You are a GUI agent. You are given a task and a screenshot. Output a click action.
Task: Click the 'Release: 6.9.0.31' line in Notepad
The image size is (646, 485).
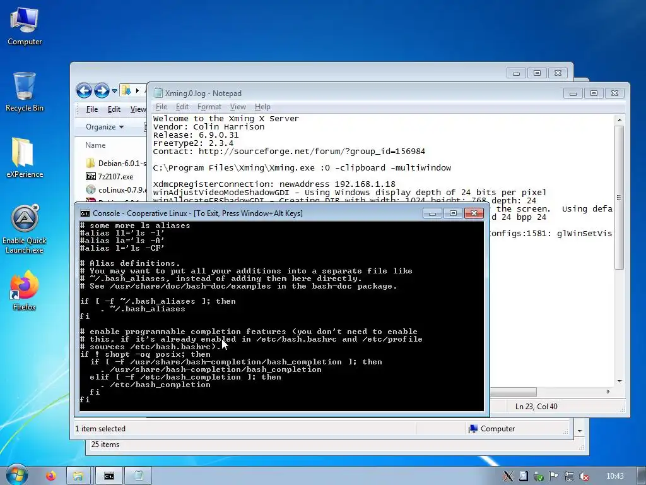pos(196,135)
